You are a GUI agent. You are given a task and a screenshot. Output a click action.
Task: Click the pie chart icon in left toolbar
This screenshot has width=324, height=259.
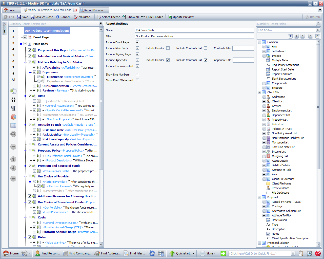[13, 117]
